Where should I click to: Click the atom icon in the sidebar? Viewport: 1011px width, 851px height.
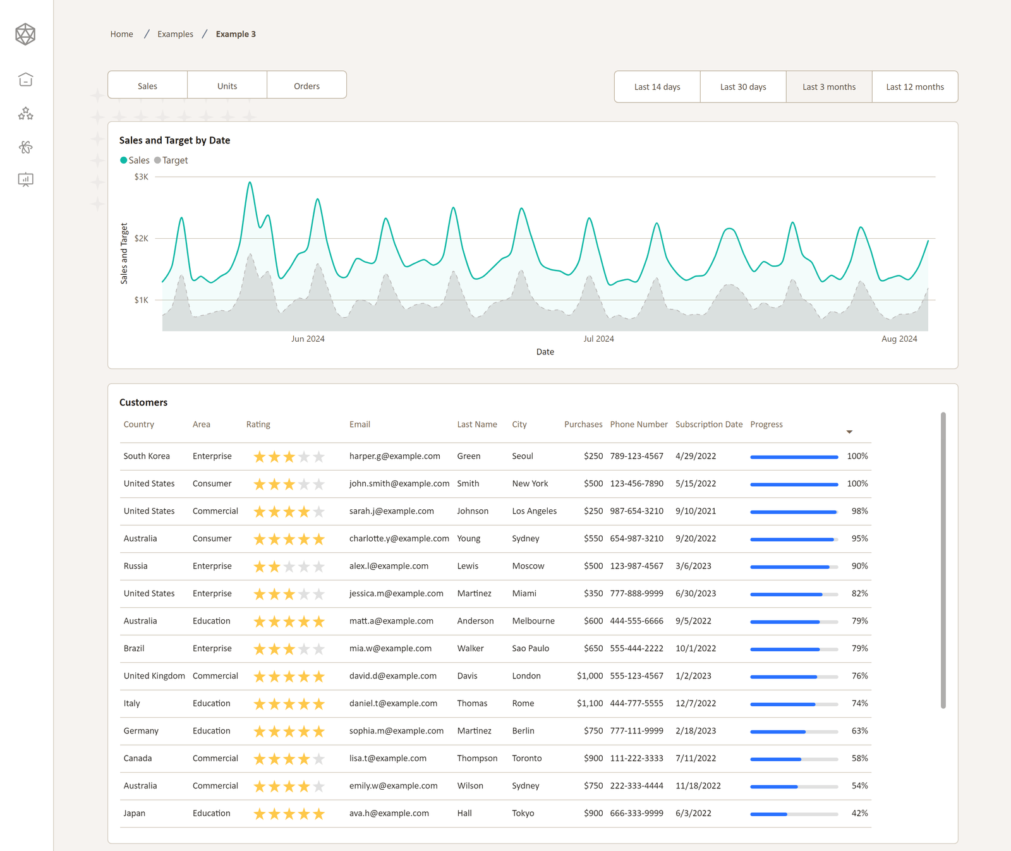click(25, 147)
